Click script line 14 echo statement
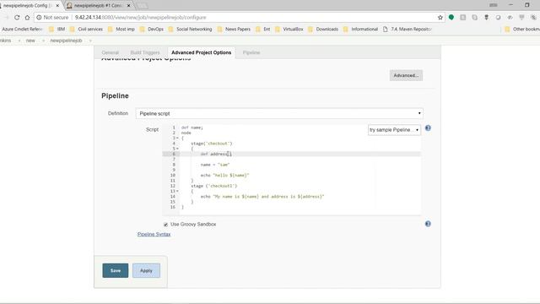The image size is (540, 304). tap(262, 197)
